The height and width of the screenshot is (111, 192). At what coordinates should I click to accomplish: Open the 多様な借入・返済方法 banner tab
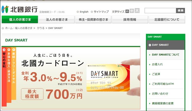(9, 75)
